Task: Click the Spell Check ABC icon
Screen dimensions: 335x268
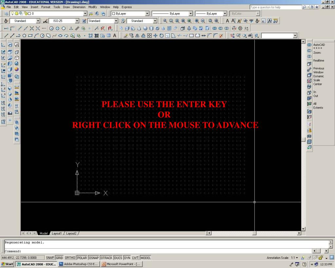Action: click(251, 21)
